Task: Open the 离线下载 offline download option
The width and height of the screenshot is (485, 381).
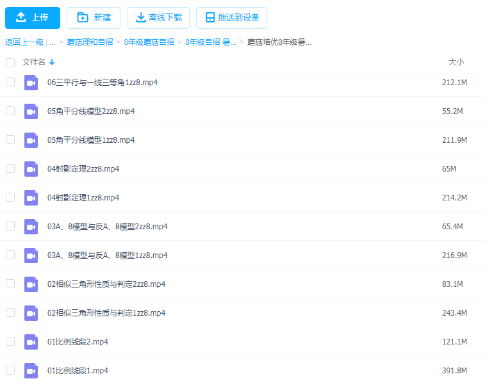Action: point(158,18)
